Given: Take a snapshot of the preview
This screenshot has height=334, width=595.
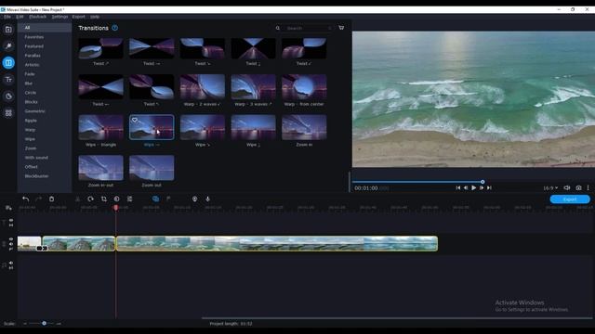Looking at the screenshot, I should (x=578, y=187).
